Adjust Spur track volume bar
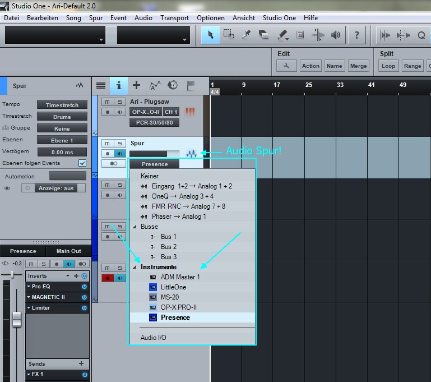Viewport: 431px width, 382px height. [154, 154]
